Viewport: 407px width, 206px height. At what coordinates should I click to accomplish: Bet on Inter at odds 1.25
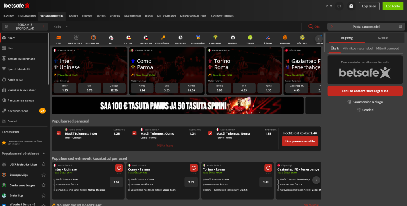point(65,88)
